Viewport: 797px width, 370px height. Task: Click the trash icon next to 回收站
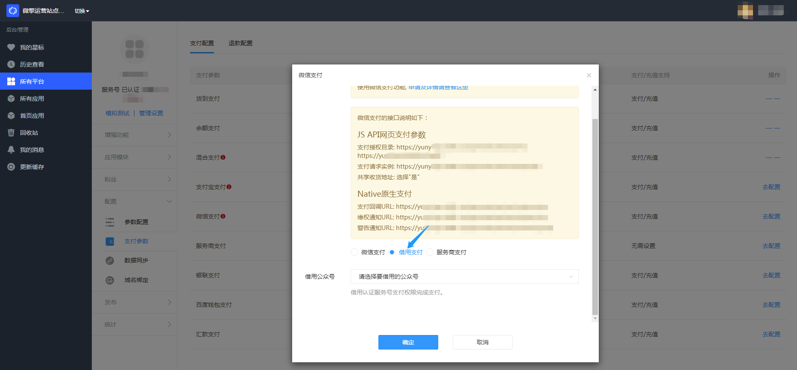11,133
